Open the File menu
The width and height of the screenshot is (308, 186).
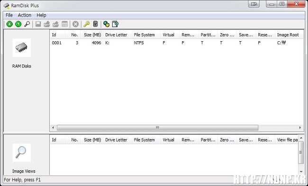pyautogui.click(x=9, y=15)
